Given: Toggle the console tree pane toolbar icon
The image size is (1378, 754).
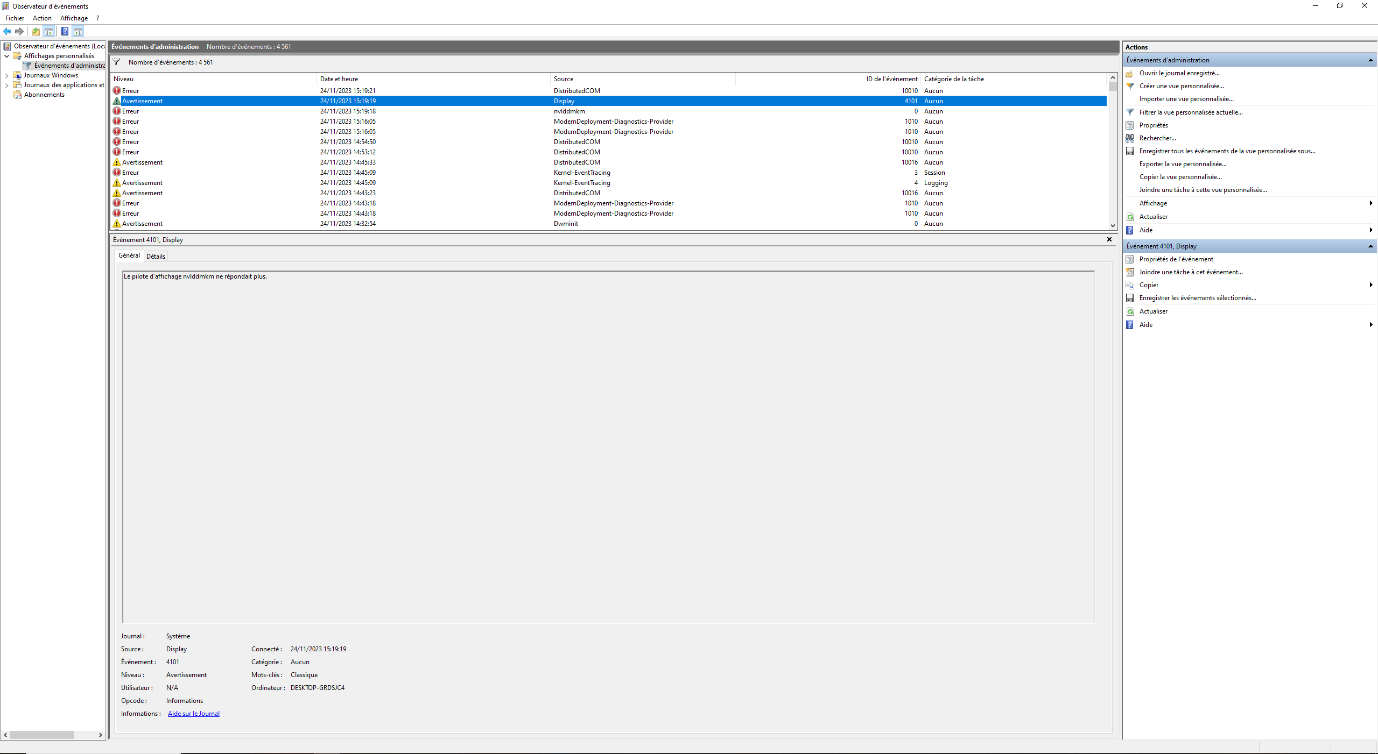Looking at the screenshot, I should pos(49,32).
